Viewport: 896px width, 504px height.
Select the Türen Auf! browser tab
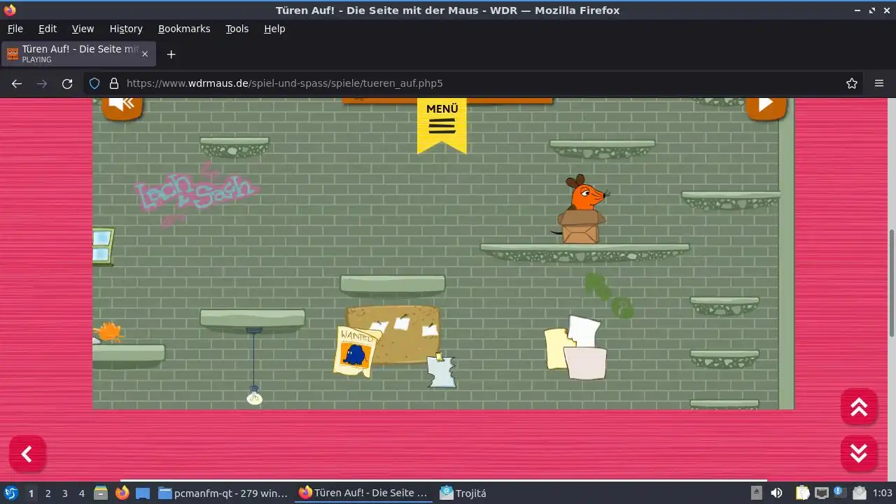pyautogui.click(x=78, y=54)
